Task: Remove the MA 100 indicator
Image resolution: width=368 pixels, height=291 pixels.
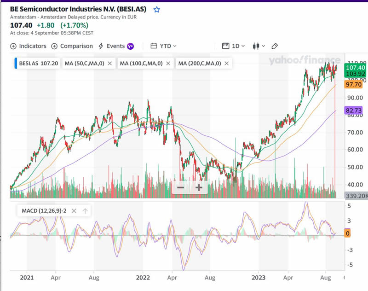Action: [168, 64]
